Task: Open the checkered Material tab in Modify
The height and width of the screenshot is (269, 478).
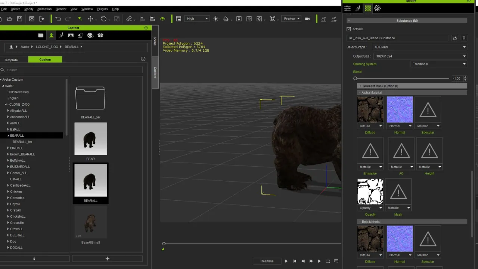Action: pos(368,8)
